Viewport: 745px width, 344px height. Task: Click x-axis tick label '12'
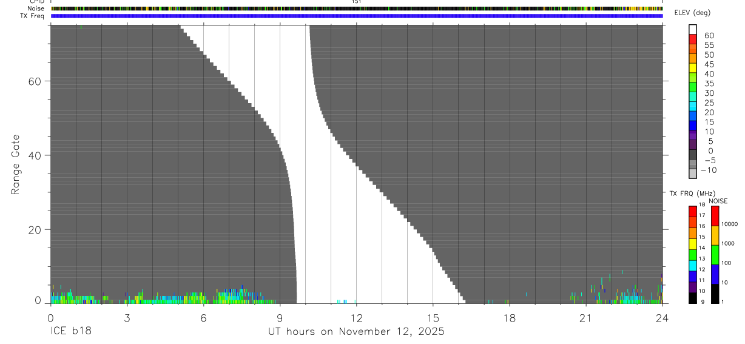(x=356, y=318)
